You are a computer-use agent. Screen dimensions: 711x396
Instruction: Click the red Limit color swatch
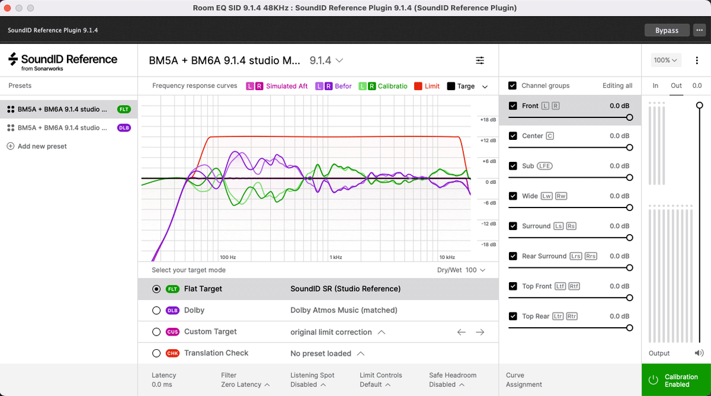pyautogui.click(x=418, y=86)
